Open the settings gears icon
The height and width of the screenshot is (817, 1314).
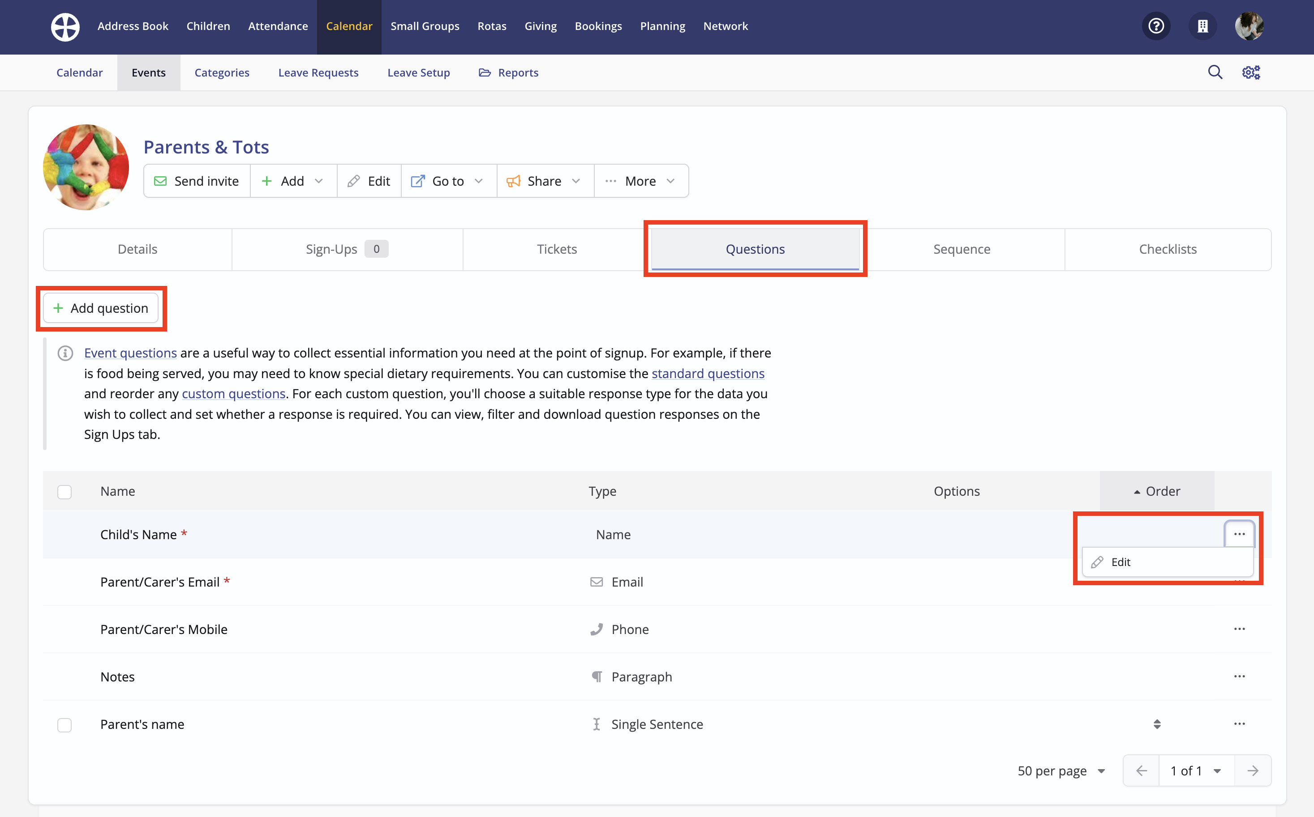[x=1251, y=72]
